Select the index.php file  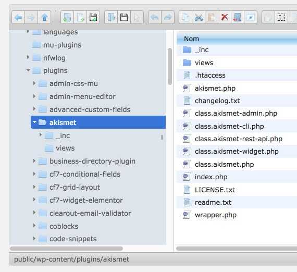coord(237,177)
